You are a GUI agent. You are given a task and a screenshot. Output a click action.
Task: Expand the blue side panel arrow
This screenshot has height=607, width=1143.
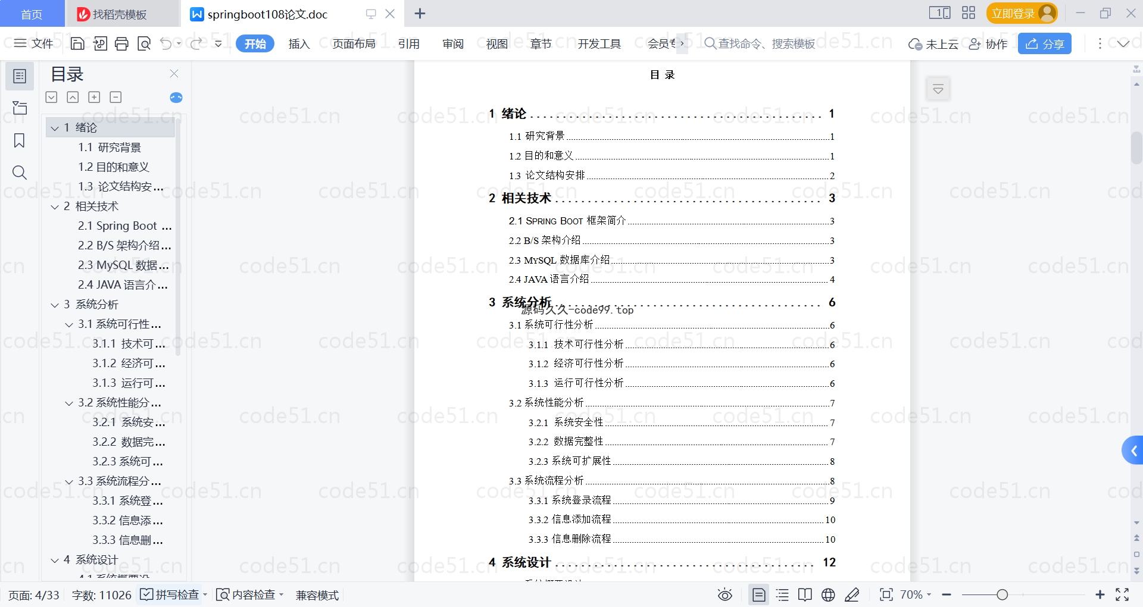[x=1133, y=451]
